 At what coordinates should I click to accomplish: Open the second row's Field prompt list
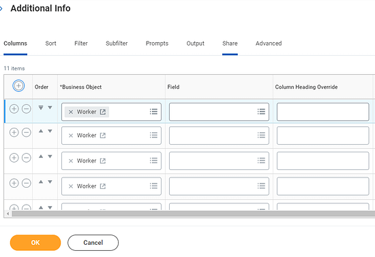pyautogui.click(x=261, y=135)
